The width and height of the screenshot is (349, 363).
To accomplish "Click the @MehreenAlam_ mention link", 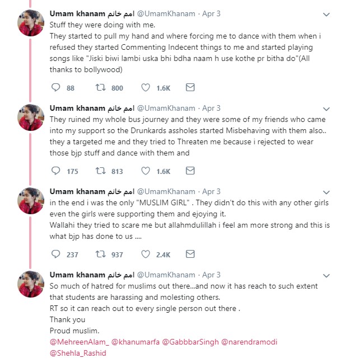I will (80, 342).
